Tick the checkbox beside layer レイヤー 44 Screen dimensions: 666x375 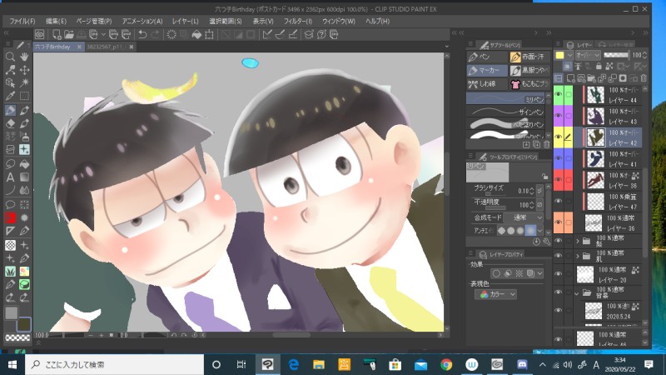[x=569, y=94]
